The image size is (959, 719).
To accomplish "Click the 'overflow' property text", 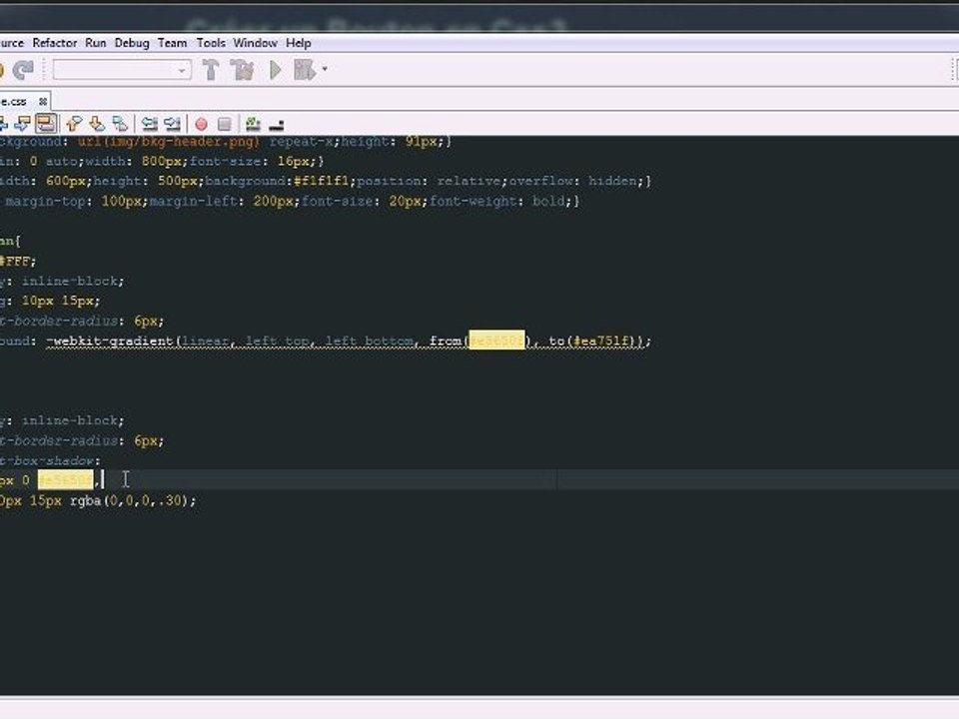I will (x=540, y=181).
